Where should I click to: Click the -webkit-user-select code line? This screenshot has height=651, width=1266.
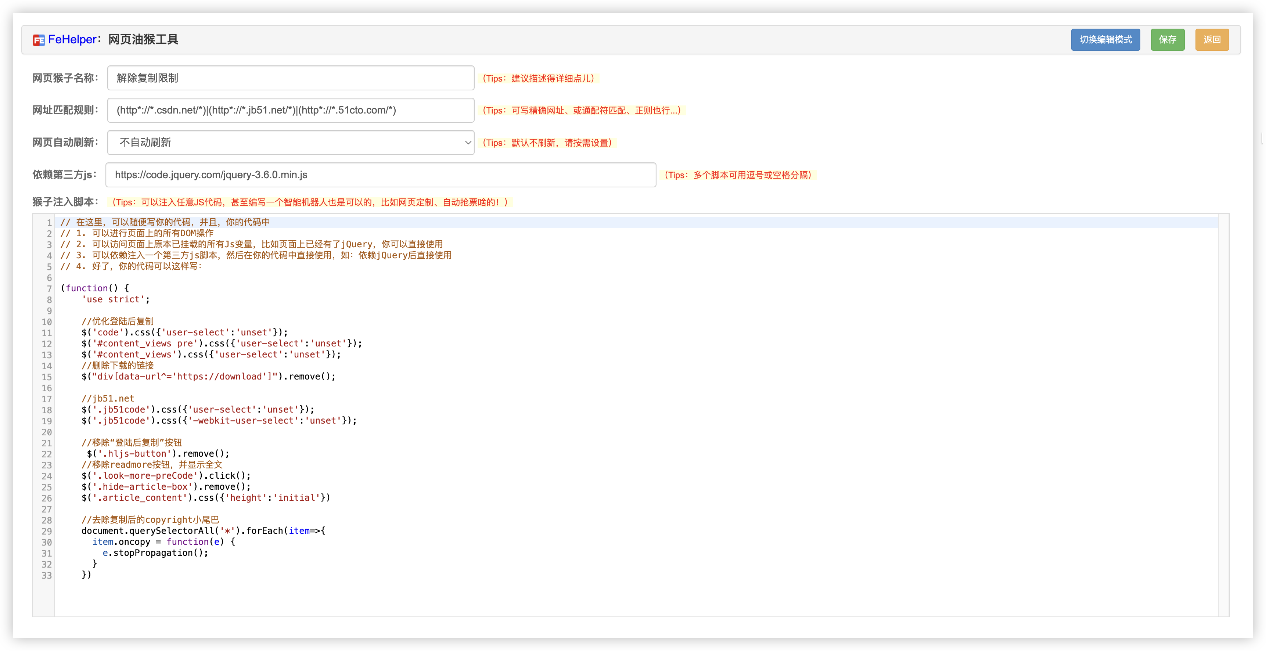point(219,421)
